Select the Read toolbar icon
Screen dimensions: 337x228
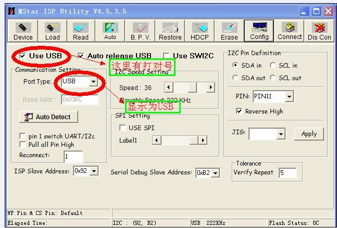(x=81, y=31)
